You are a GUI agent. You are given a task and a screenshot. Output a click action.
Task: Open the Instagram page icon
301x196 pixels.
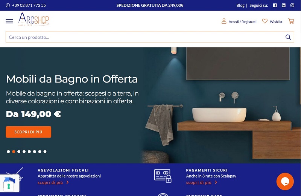click(x=292, y=5)
